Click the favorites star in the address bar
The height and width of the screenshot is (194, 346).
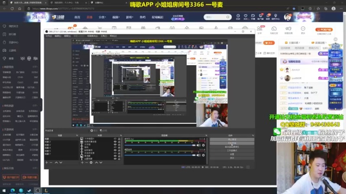pyautogui.click(x=294, y=9)
